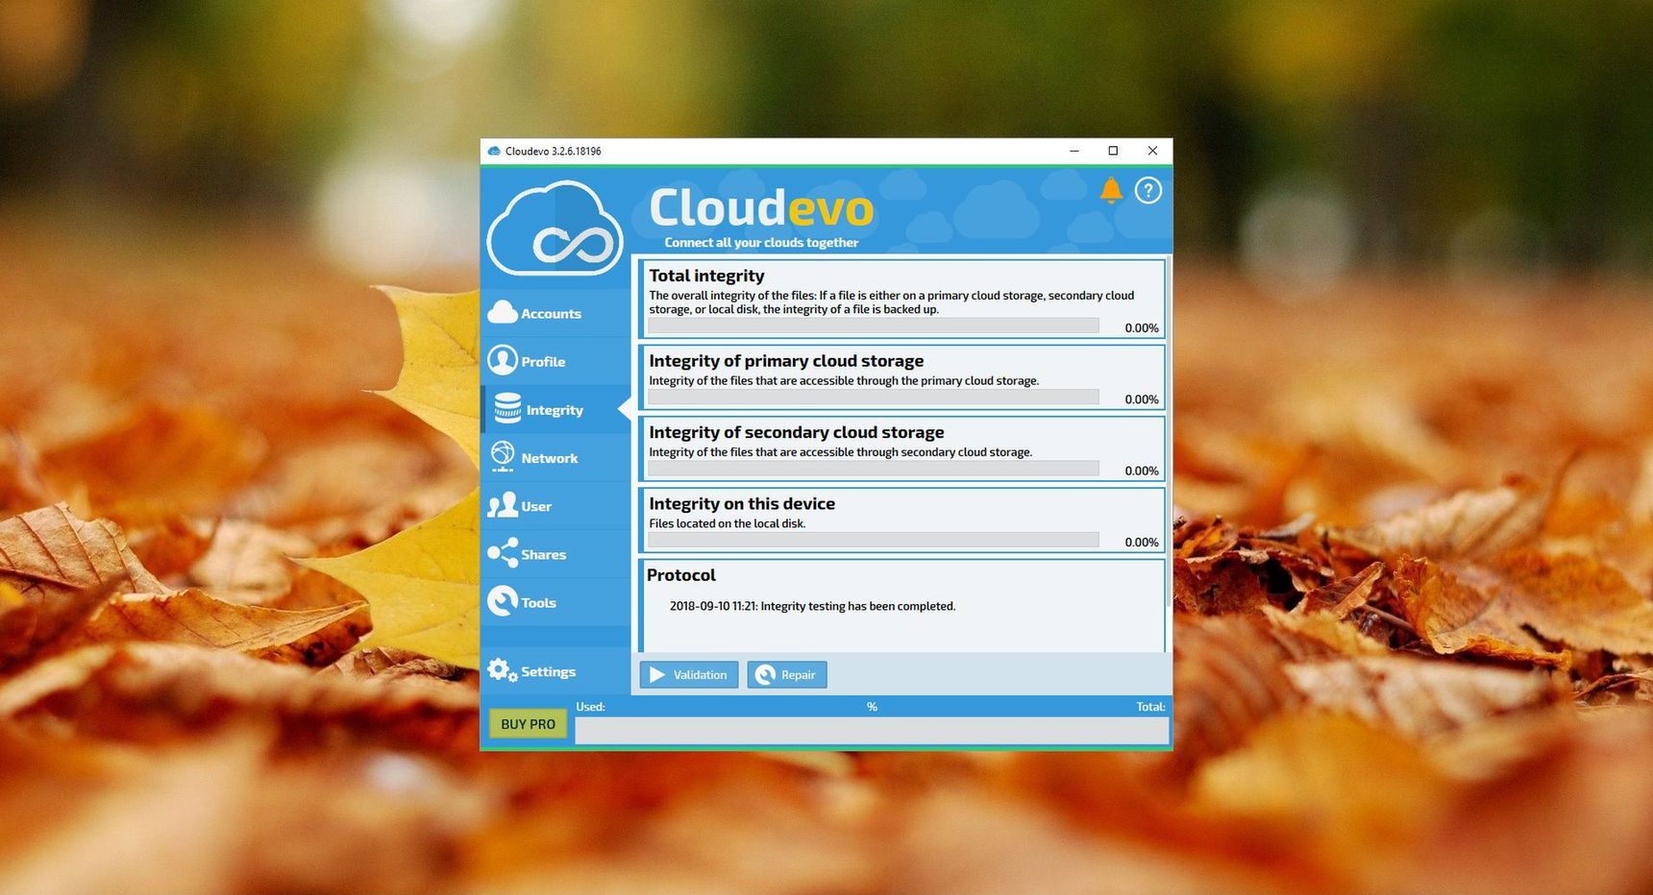Viewport: 1653px width, 895px height.
Task: Click 'Connect all your clouds together' tagline
Action: [761, 242]
